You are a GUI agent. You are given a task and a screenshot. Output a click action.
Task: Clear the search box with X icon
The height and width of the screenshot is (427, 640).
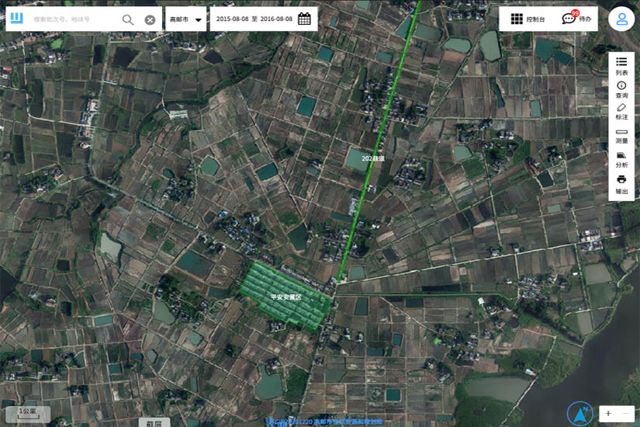coord(150,19)
